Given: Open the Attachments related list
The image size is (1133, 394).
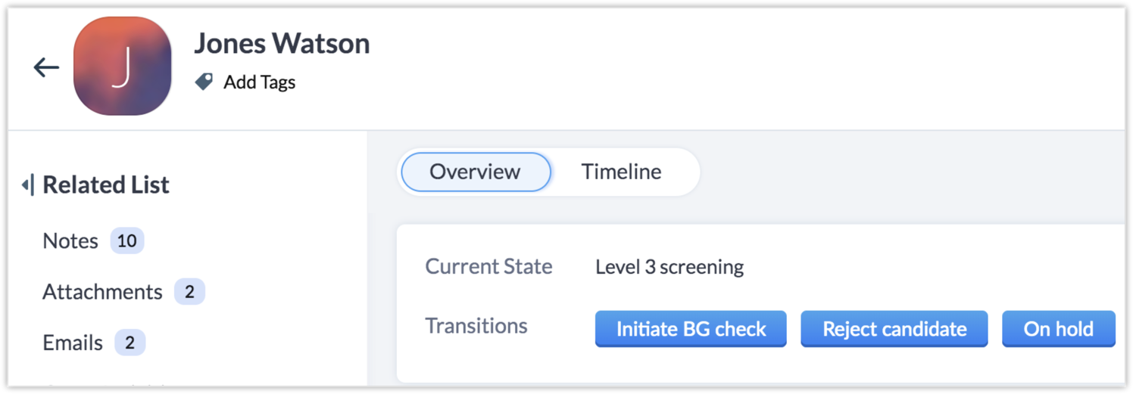Looking at the screenshot, I should [x=102, y=292].
